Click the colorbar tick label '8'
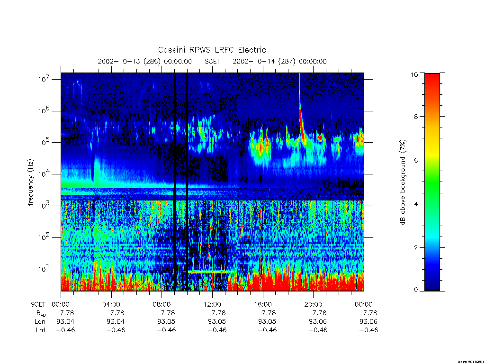 416,117
